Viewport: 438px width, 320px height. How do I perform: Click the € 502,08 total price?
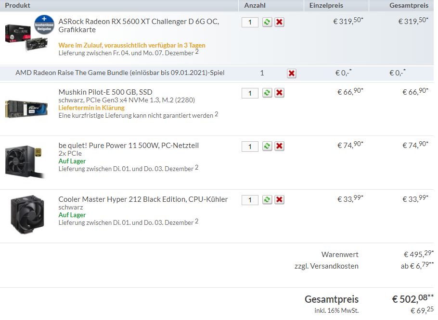[413, 298]
